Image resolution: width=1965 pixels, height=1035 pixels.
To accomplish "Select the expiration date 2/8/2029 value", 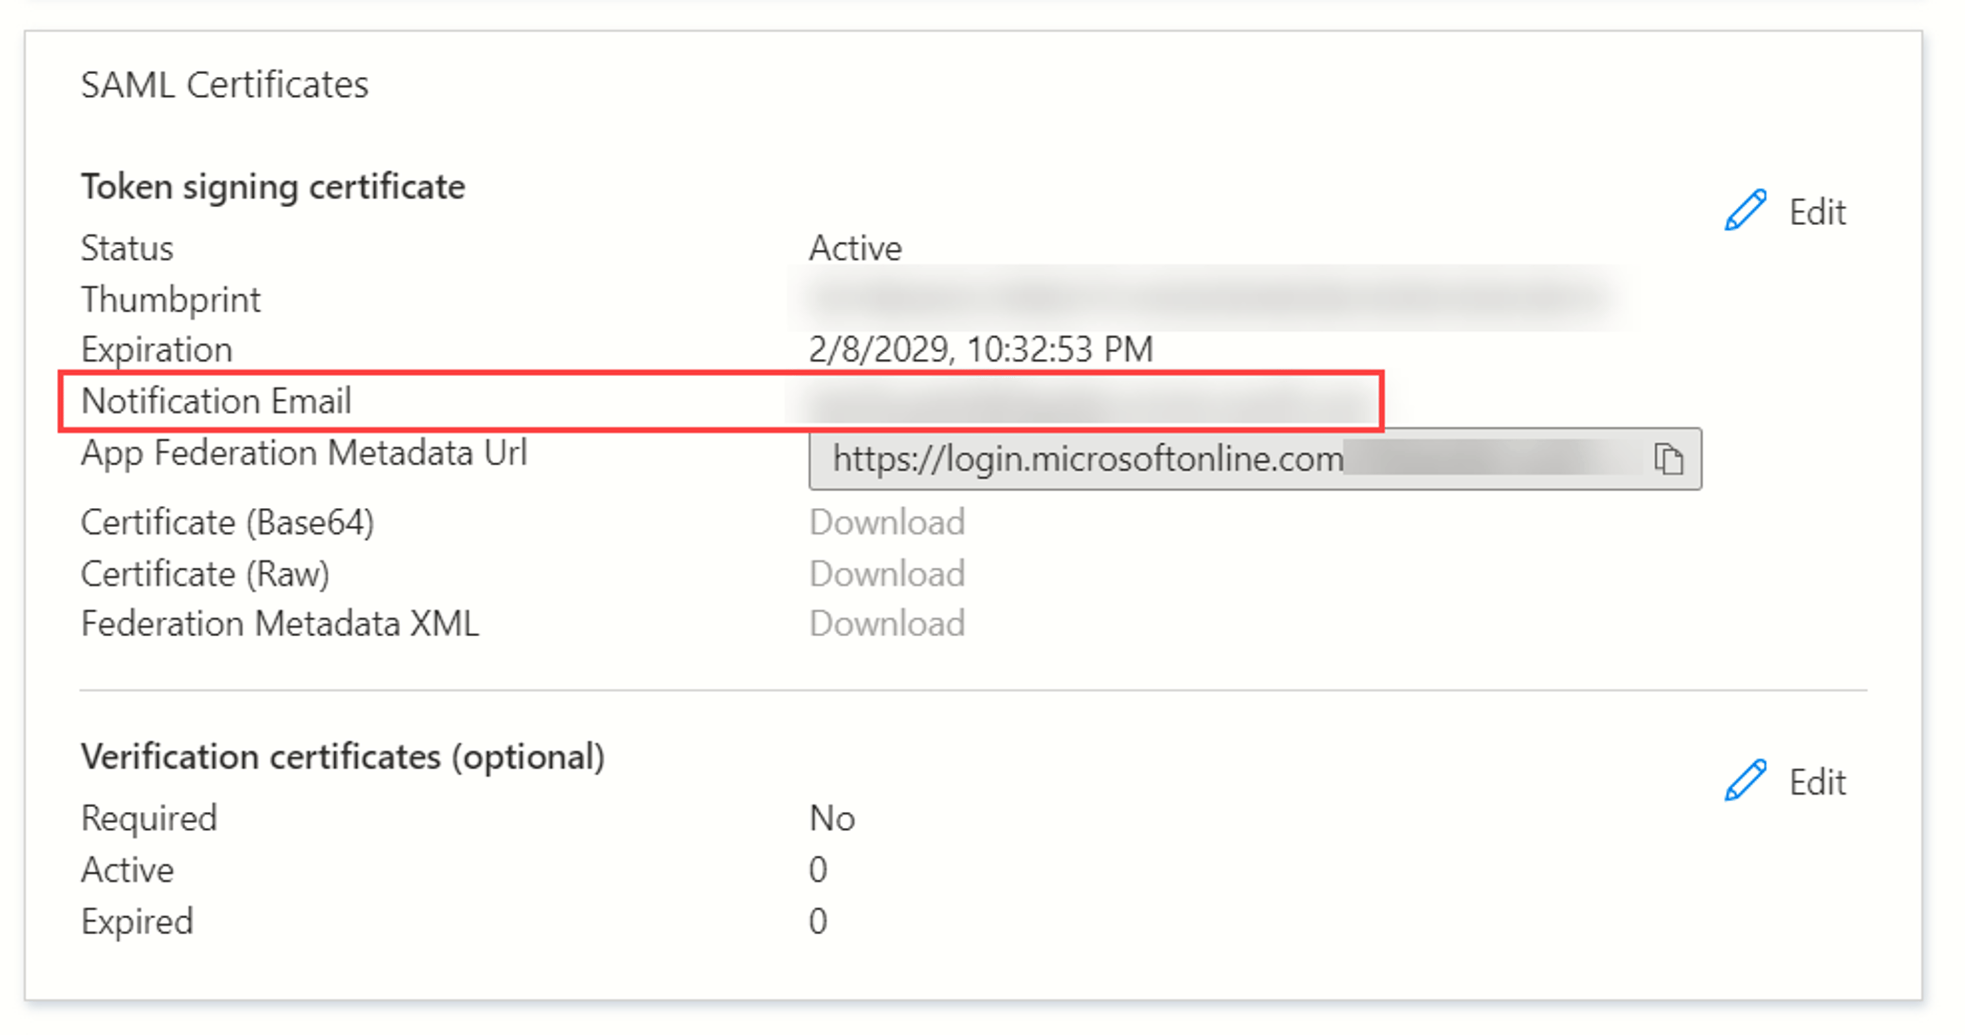I will point(981,350).
